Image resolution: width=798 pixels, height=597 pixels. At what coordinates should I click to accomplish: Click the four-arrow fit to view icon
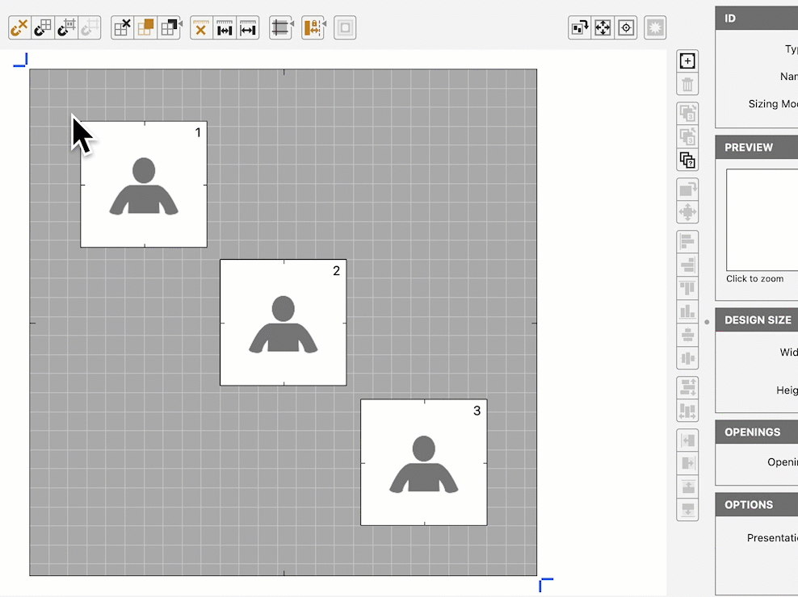(x=603, y=28)
